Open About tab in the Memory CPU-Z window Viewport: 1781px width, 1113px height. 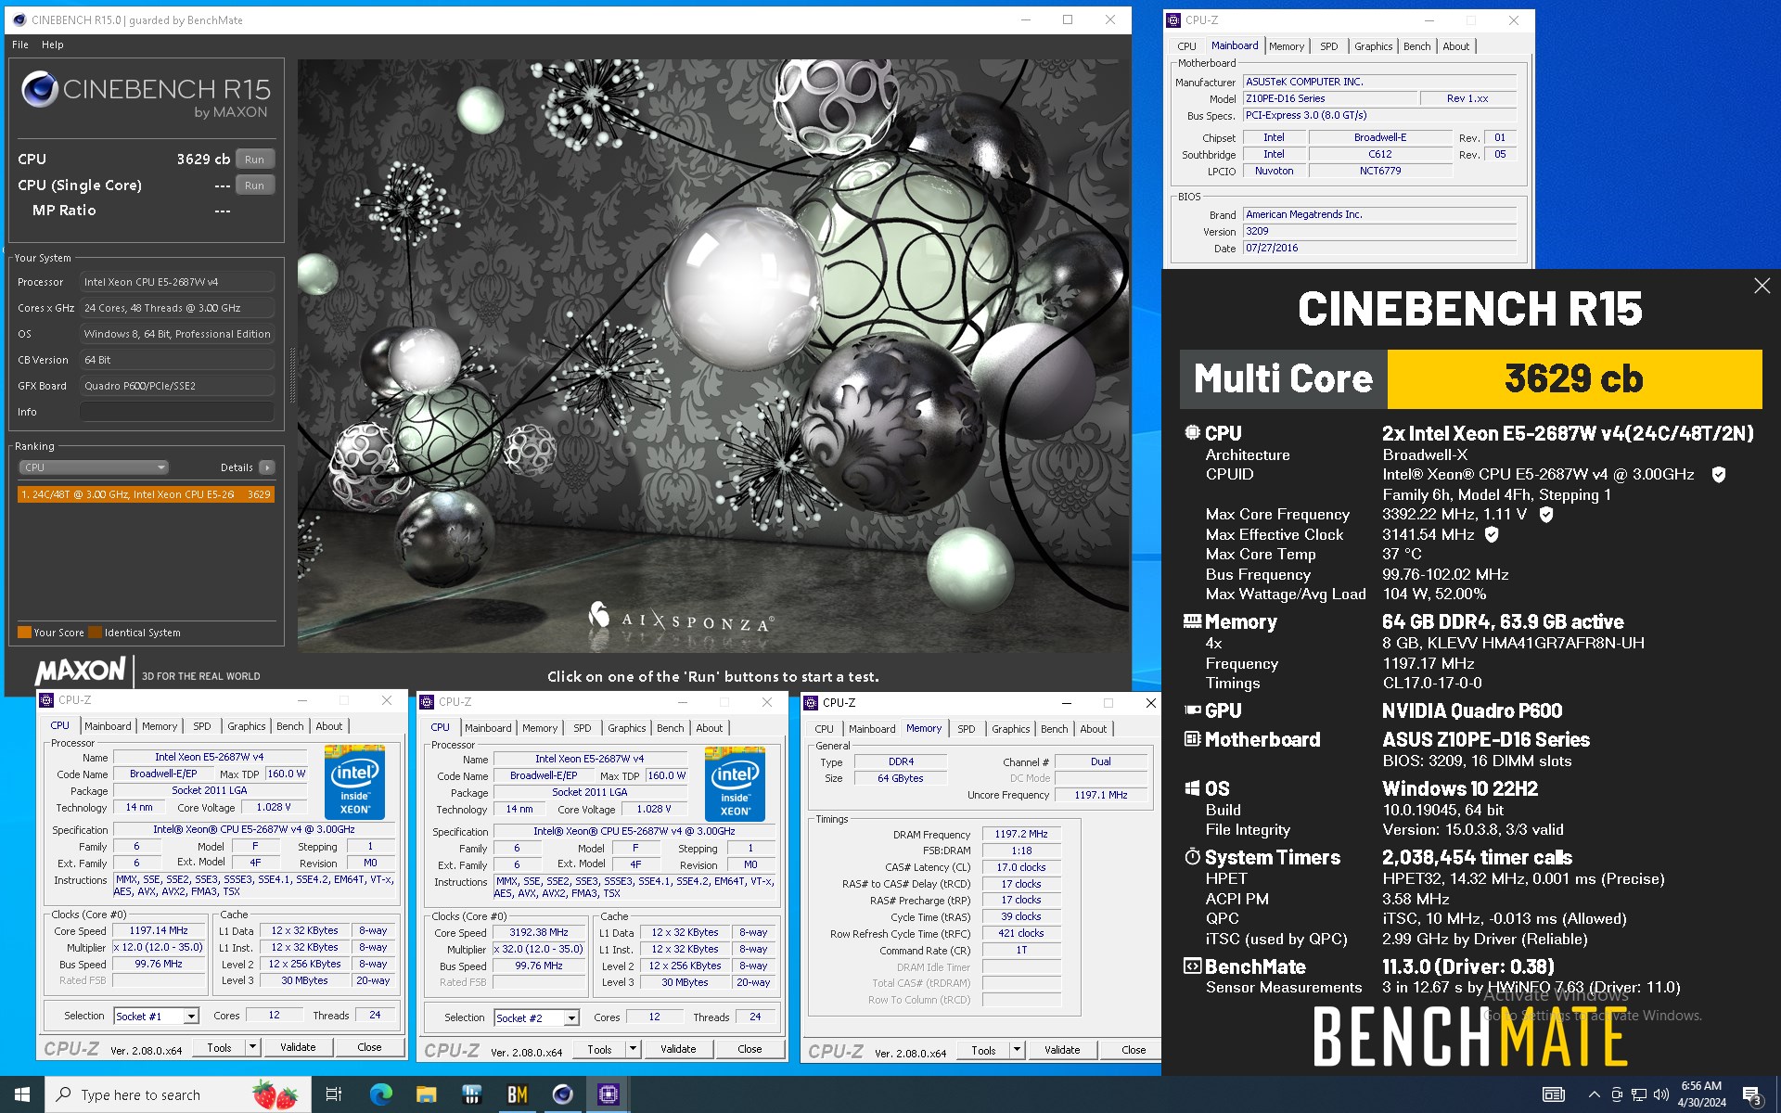(x=1093, y=729)
